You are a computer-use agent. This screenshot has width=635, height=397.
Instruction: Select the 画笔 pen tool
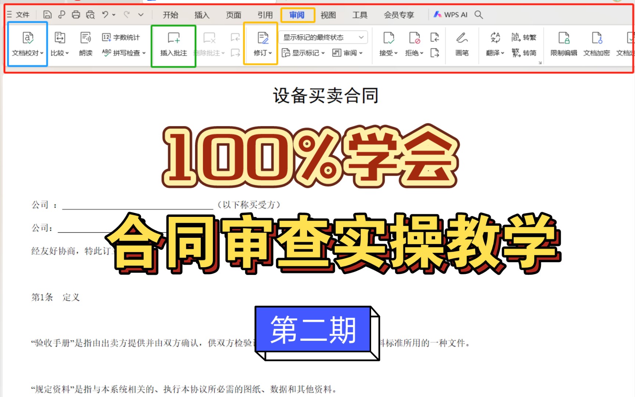(x=462, y=44)
